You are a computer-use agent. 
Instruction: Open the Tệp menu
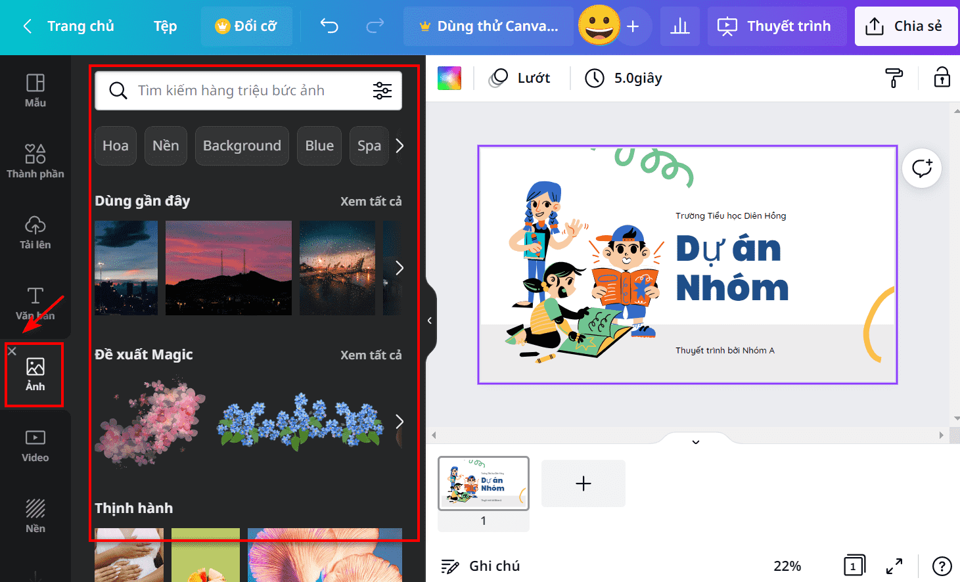(x=165, y=26)
